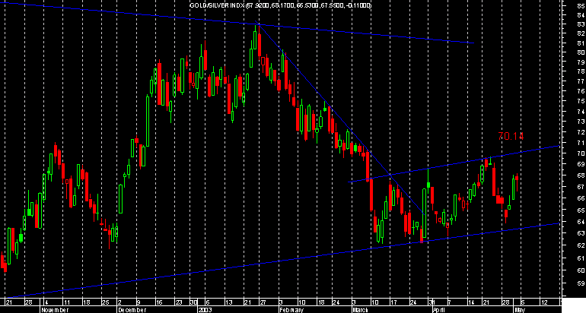This screenshot has height=313, width=586.
Task: Click price axis value 75
Action: 581,101
